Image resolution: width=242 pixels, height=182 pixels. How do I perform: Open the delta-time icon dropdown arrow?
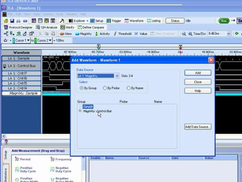click(x=11, y=40)
